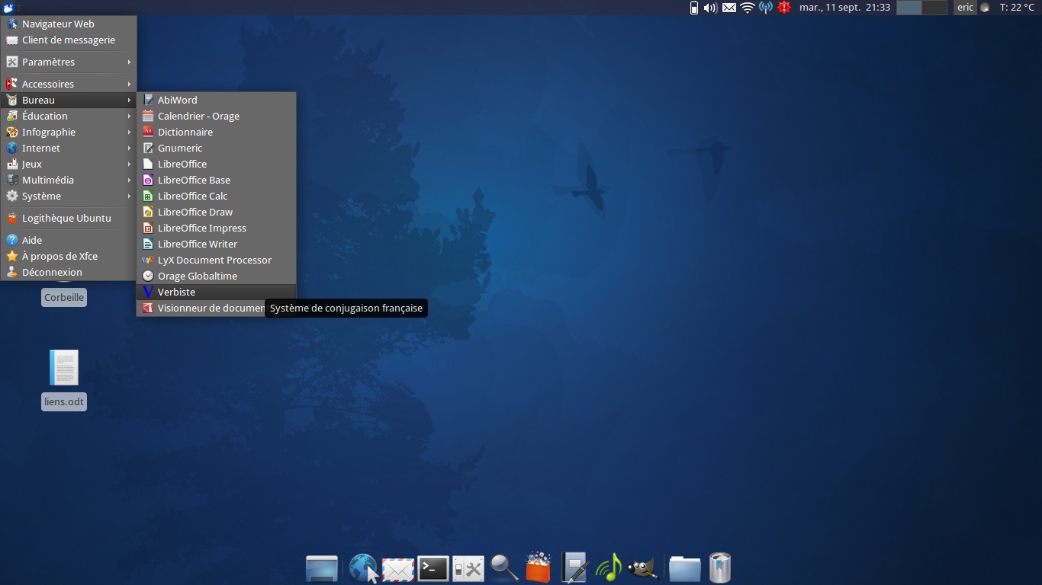Screen dimensions: 1042x585
Task: Click the red update alert icon
Action: coord(784,8)
